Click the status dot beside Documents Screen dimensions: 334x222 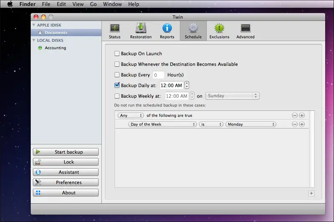40,33
